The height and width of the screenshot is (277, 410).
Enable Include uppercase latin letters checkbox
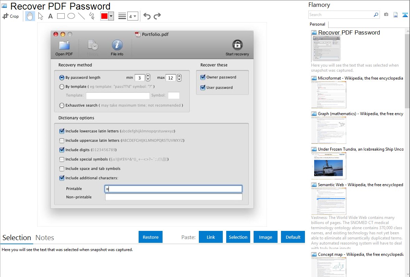tap(62, 140)
